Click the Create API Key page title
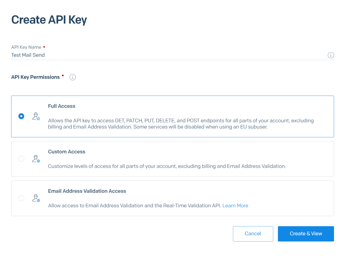354x256 pixels. (x=49, y=19)
